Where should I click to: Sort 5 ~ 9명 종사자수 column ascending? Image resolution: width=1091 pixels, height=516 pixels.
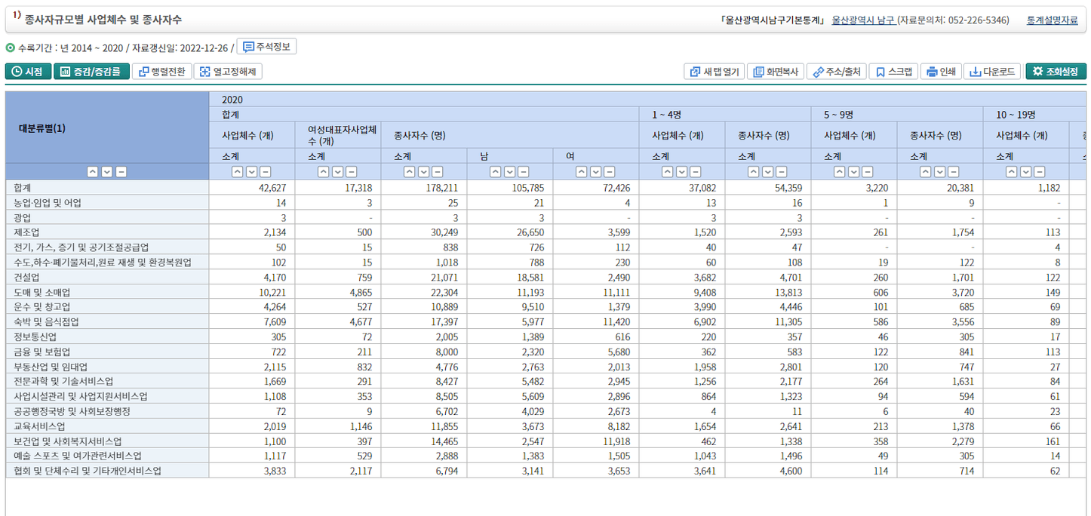926,172
